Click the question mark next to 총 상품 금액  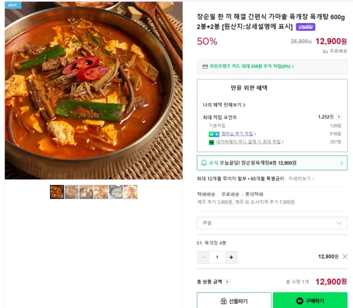pyautogui.click(x=227, y=282)
